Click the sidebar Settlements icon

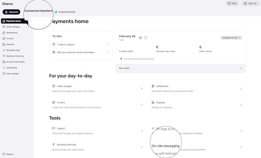4,33
